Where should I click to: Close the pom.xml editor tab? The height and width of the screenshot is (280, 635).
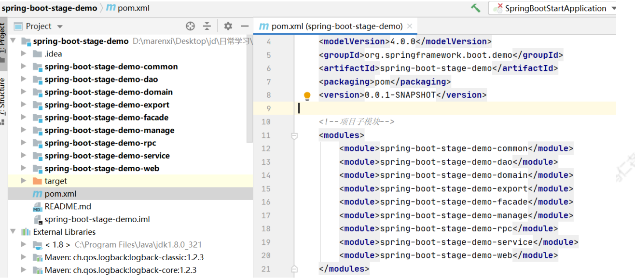pyautogui.click(x=410, y=26)
